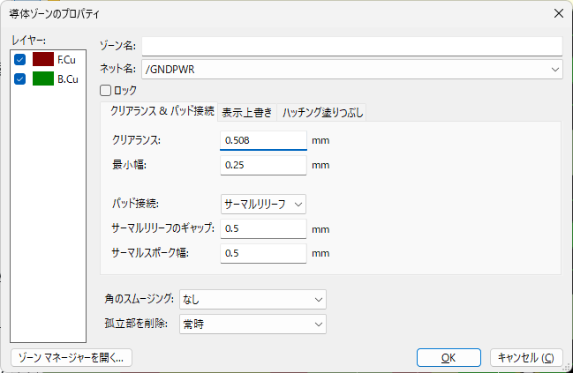Expand the 孤立部を削除 dropdown
Screen dimensions: 573x373
(x=253, y=325)
